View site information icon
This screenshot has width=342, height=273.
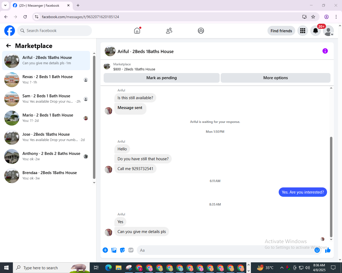pyautogui.click(x=37, y=17)
